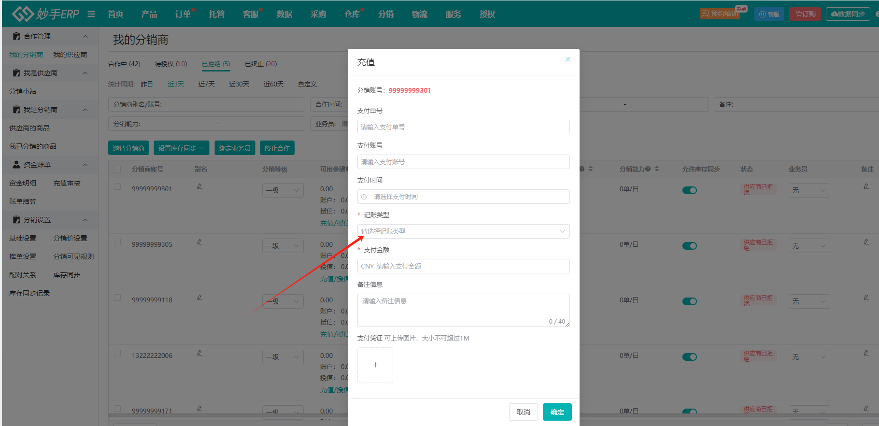The width and height of the screenshot is (879, 426).
Task: Open 业务员 dropdown for row 99999999301
Action: click(x=809, y=190)
